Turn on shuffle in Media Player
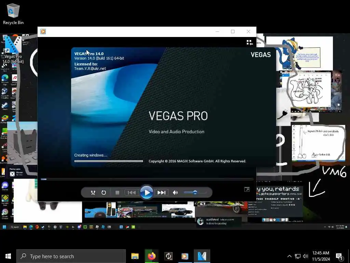 coord(93,192)
